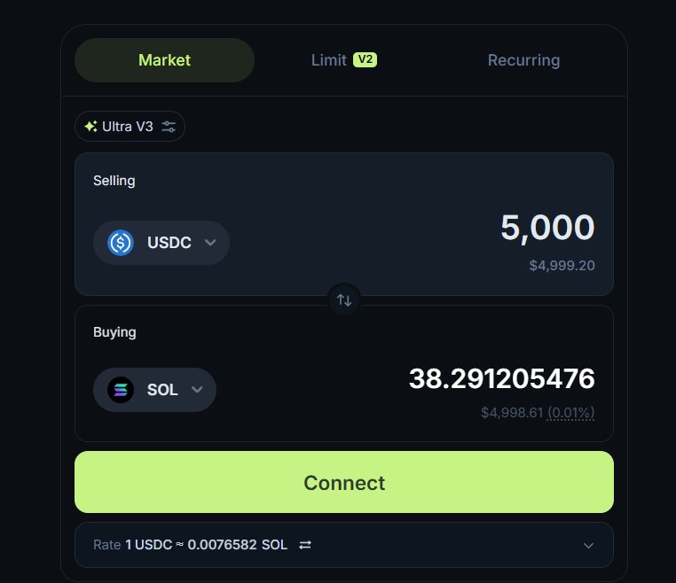The width and height of the screenshot is (676, 583).
Task: Click the $4,998.61 buying value
Action: [512, 412]
